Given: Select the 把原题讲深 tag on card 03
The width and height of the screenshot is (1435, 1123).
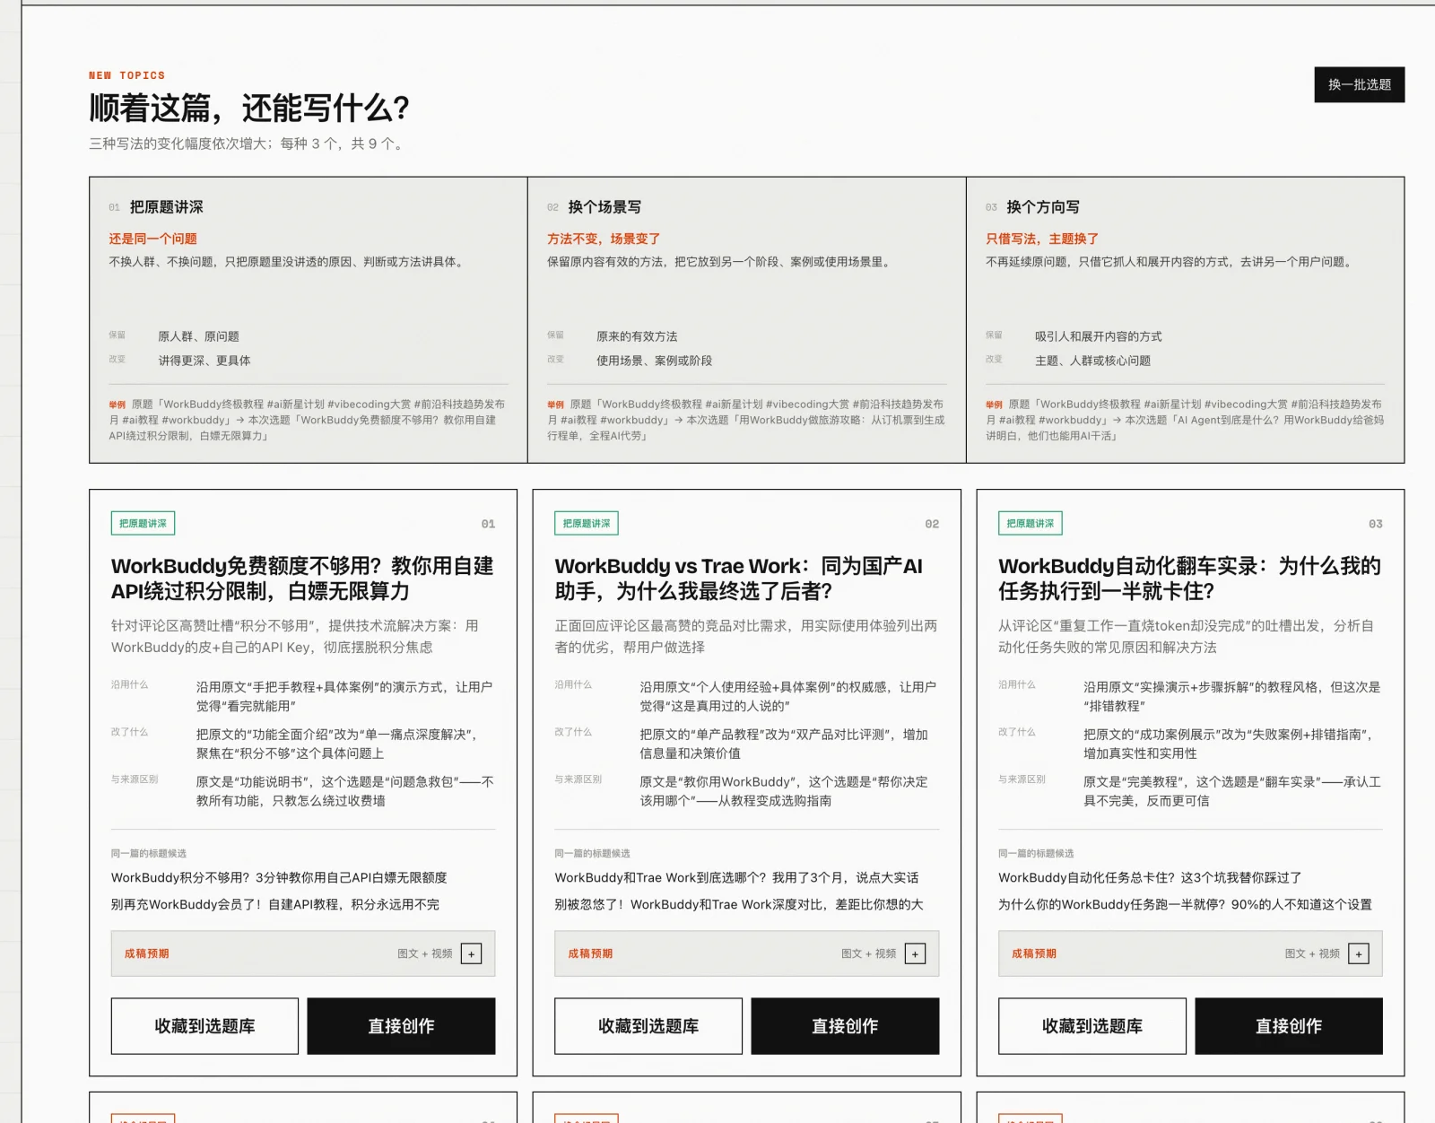Looking at the screenshot, I should pyautogui.click(x=1031, y=523).
